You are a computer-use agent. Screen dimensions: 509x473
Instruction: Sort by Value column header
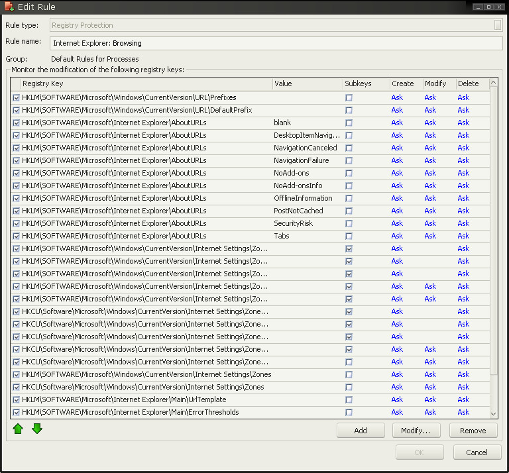tap(308, 83)
